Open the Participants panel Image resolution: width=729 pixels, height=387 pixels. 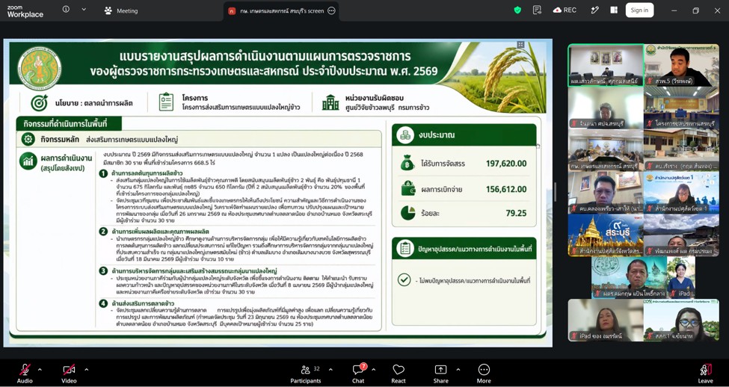[306, 374]
